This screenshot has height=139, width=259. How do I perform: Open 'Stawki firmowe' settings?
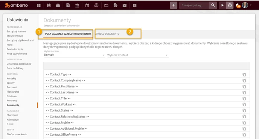click(x=15, y=36)
